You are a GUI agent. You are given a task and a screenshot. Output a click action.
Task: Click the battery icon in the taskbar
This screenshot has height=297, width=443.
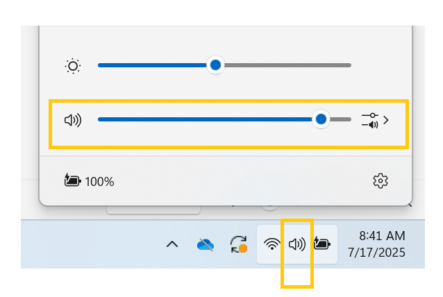click(x=322, y=244)
